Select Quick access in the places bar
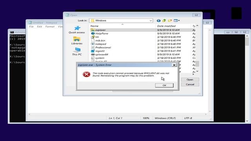This screenshot has height=141, width=251. (77, 30)
